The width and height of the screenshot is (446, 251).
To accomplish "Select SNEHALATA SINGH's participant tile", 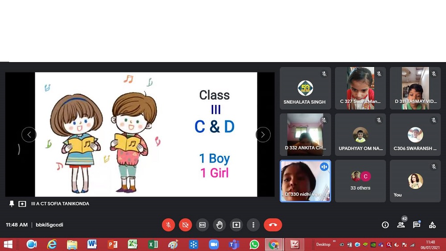I will point(305,88).
